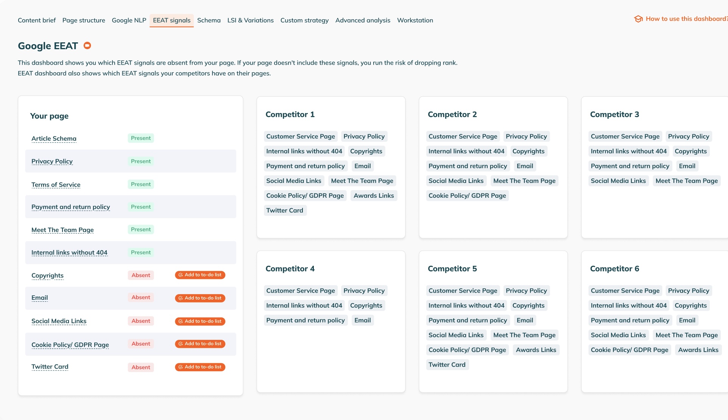Screen dimensions: 728x420
Task: Open the Advanced analysis tab
Action: (x=362, y=20)
